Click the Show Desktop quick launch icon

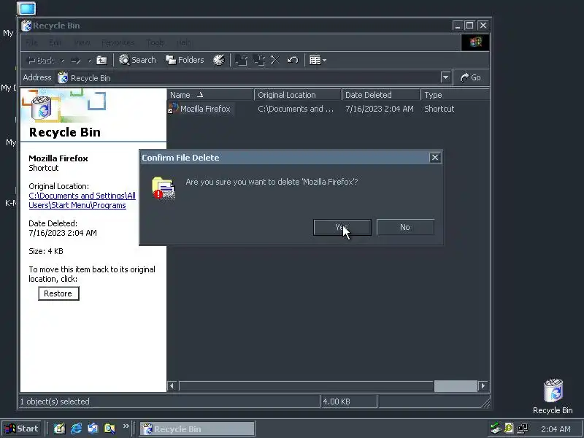click(x=59, y=429)
